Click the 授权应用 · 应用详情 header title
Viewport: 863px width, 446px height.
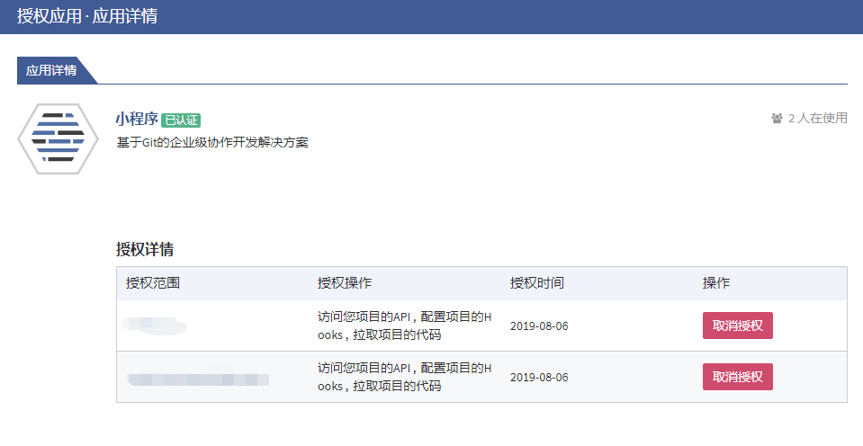(87, 16)
